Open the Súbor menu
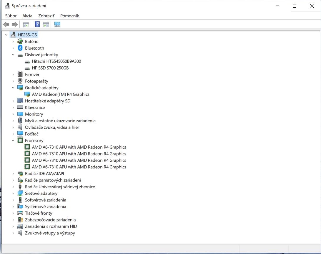Viewport: 321px width, 254px height. coord(11,16)
